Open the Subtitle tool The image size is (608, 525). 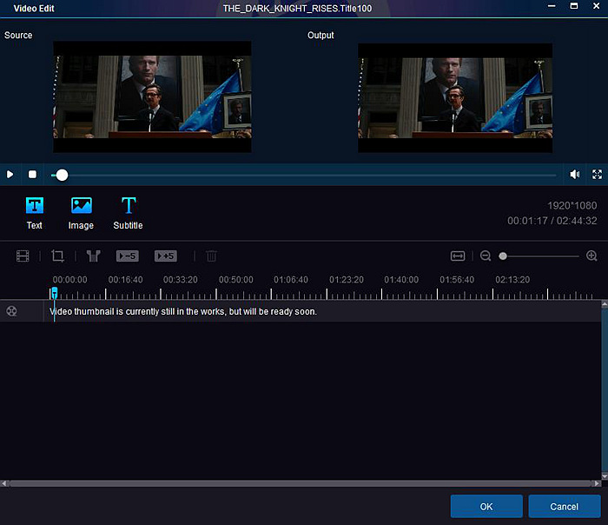(128, 214)
